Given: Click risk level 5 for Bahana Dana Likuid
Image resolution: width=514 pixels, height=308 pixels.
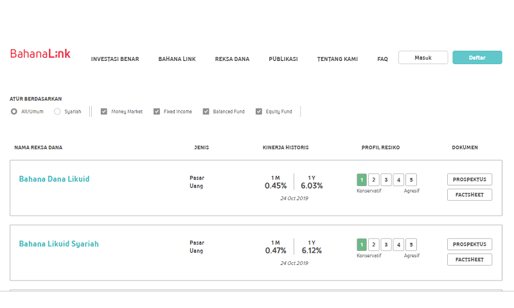Looking at the screenshot, I should tap(411, 180).
